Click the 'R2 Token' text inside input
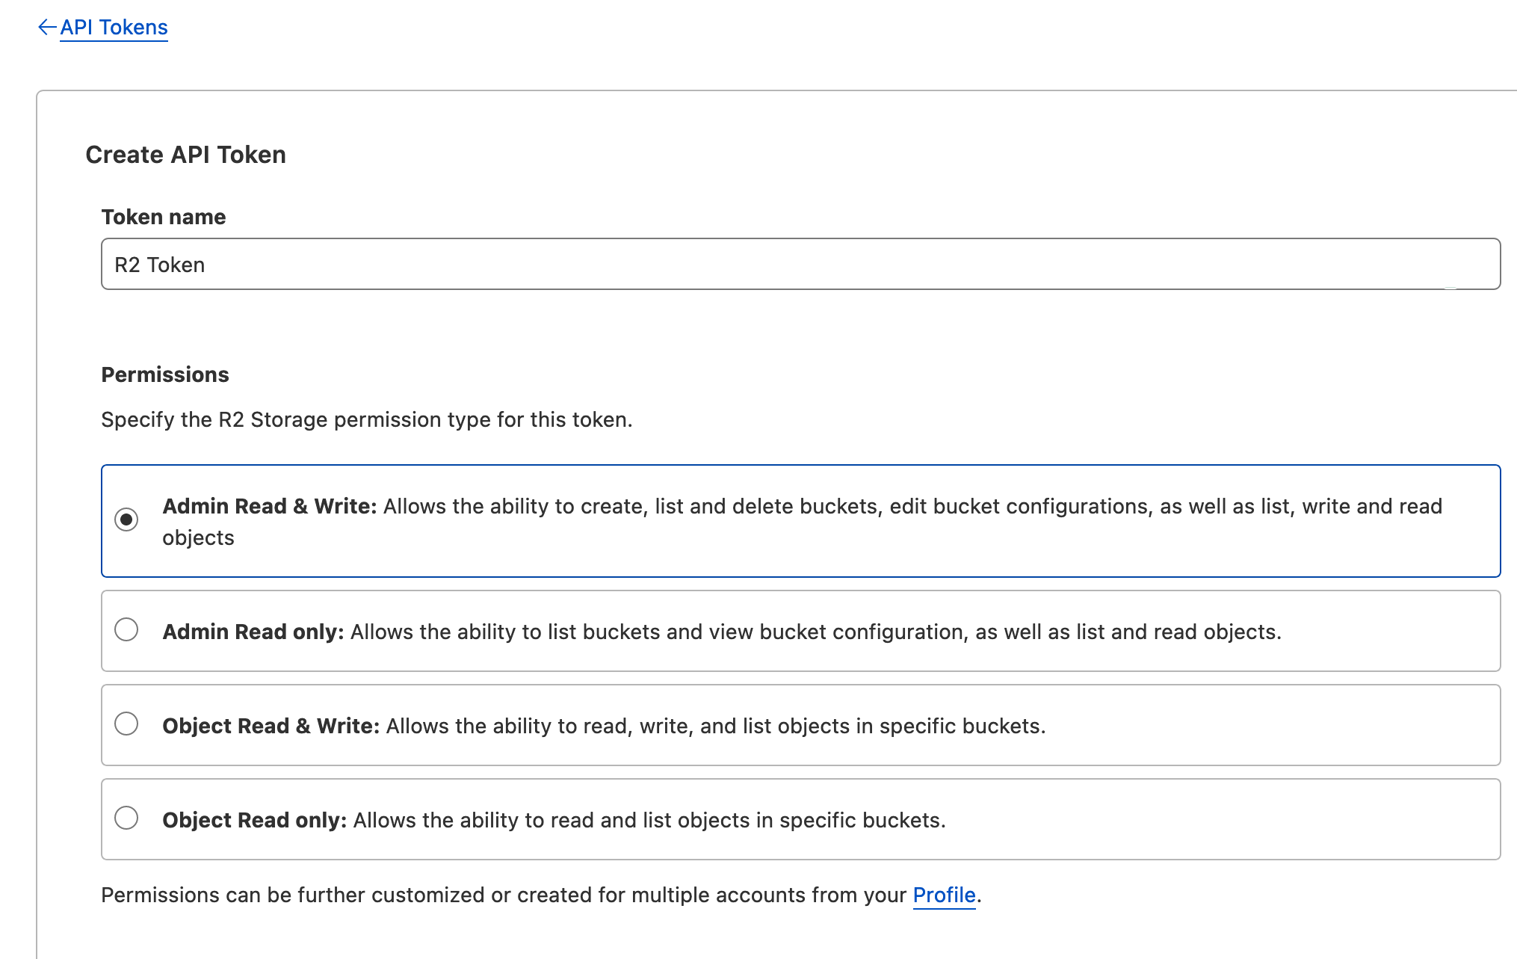 (159, 265)
